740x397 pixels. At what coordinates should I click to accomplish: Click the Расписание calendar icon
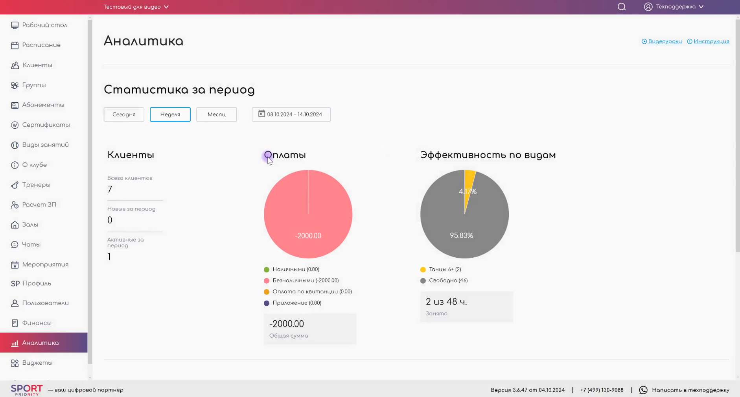click(x=15, y=45)
